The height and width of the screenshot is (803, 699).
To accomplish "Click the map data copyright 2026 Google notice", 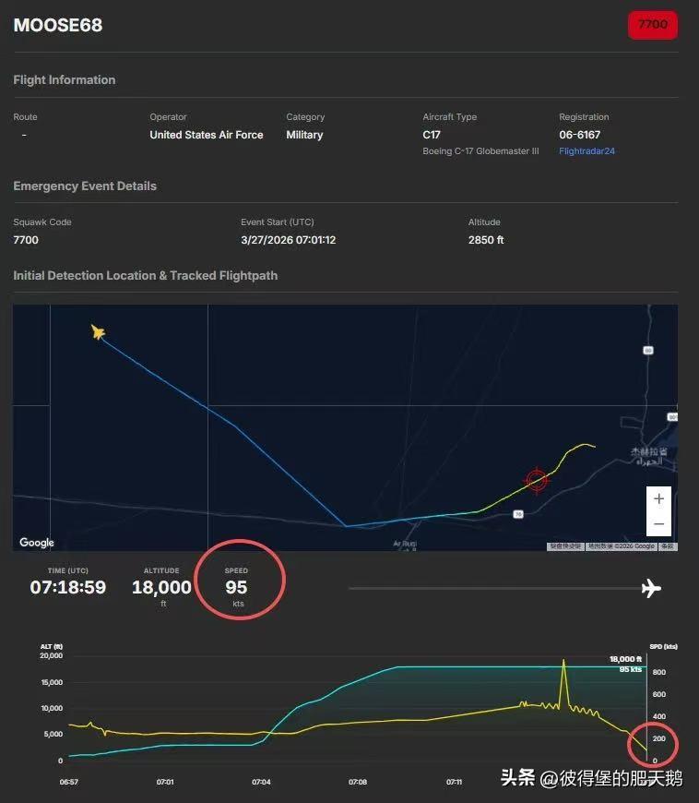I will tap(621, 546).
